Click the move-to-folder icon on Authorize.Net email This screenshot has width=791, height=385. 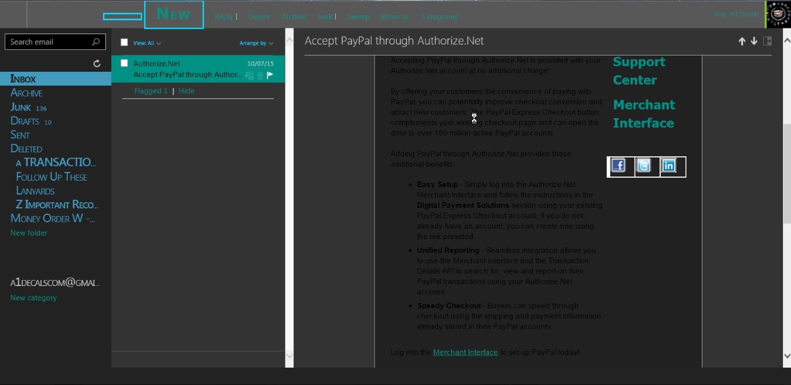(x=250, y=75)
